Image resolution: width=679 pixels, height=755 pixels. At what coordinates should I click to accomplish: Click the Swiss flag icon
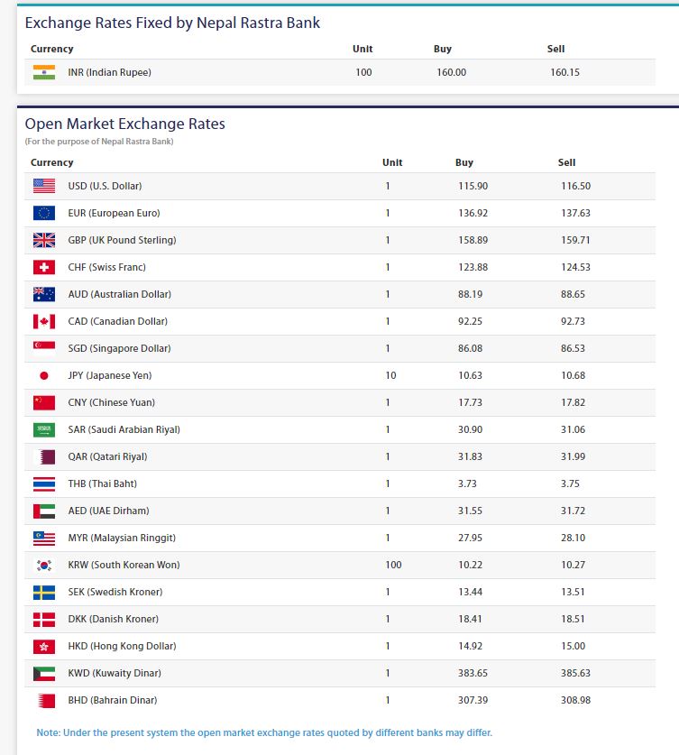pos(43,267)
